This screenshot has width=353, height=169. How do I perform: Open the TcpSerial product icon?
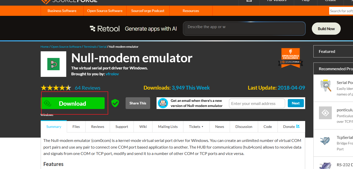click(325, 141)
